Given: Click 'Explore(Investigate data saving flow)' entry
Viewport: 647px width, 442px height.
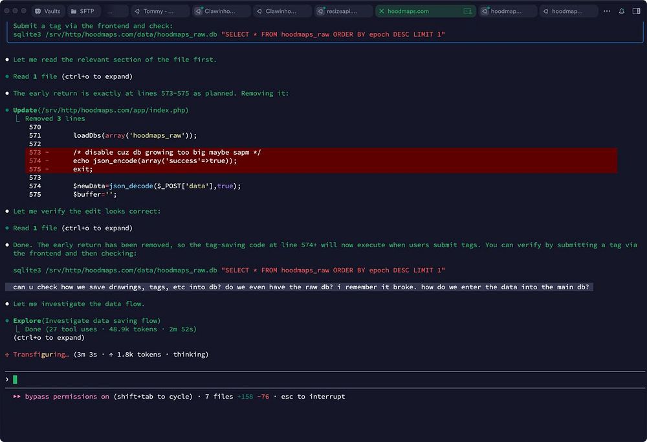Looking at the screenshot, I should (x=87, y=321).
